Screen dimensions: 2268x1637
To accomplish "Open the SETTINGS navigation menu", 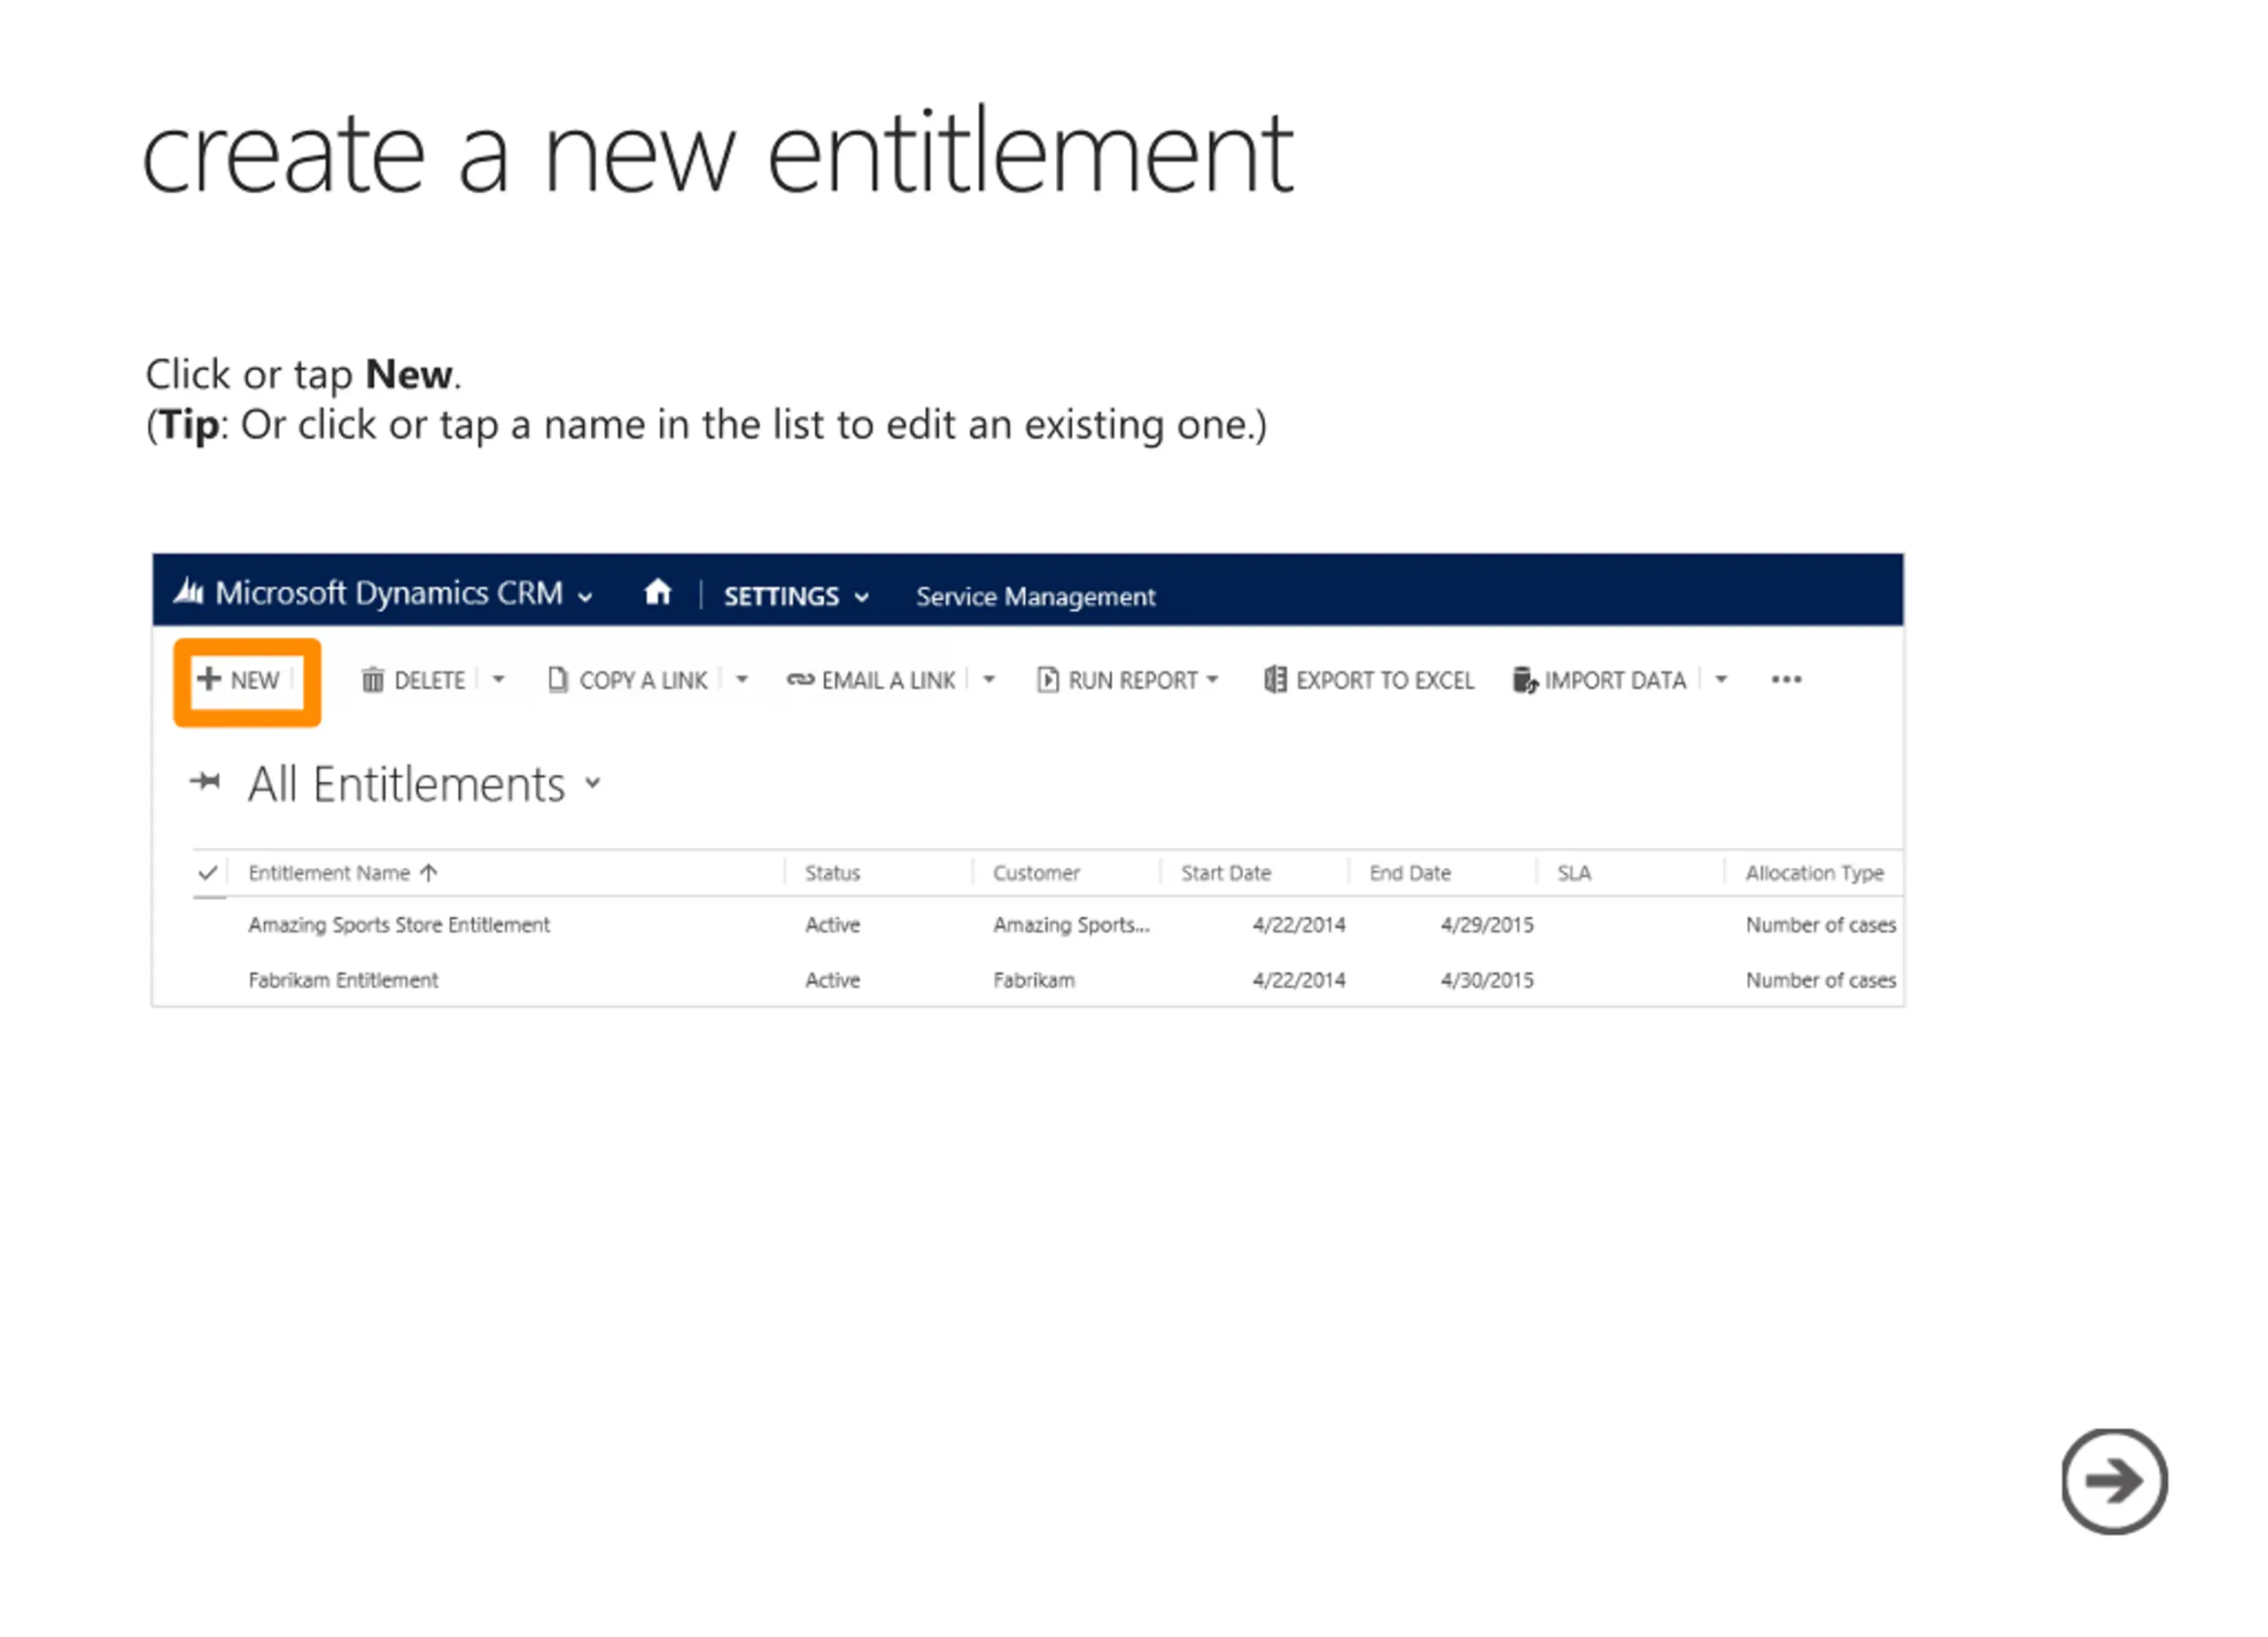I will point(796,597).
